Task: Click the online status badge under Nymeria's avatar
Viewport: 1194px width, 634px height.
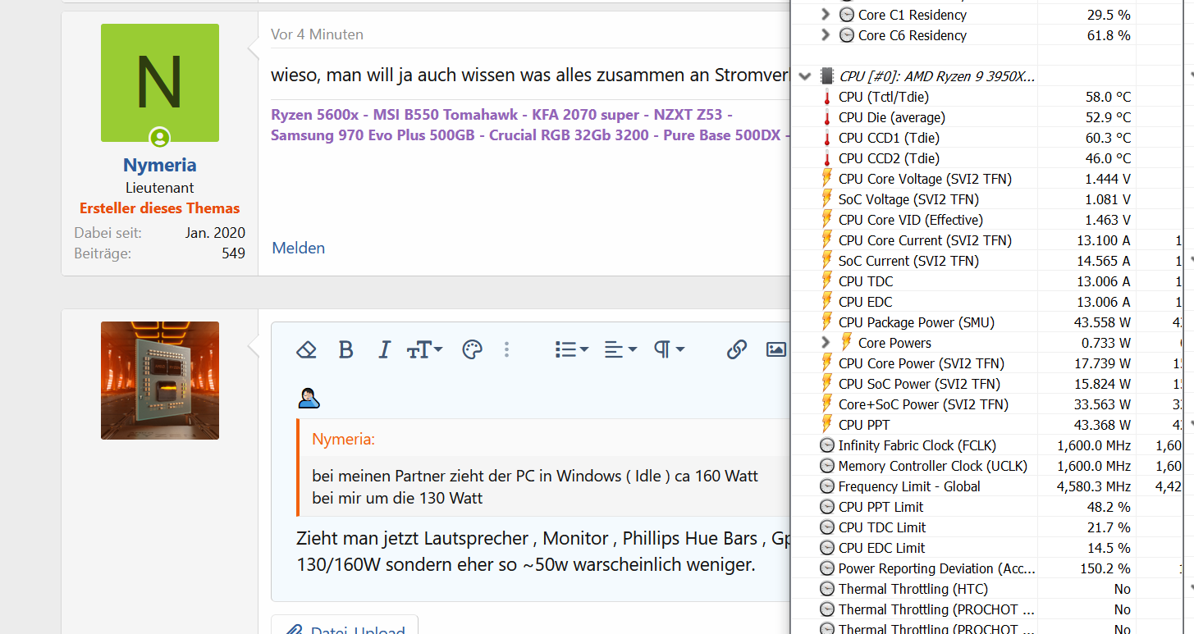Action: 159,138
